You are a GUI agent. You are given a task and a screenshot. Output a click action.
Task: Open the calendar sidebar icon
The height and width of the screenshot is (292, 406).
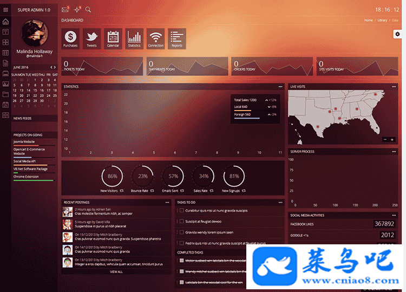click(x=5, y=105)
